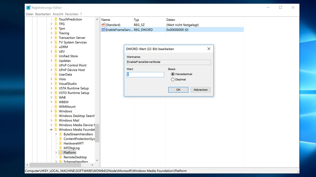Click the HardwareMFT folder icon
316x177 pixels.
coord(61,143)
